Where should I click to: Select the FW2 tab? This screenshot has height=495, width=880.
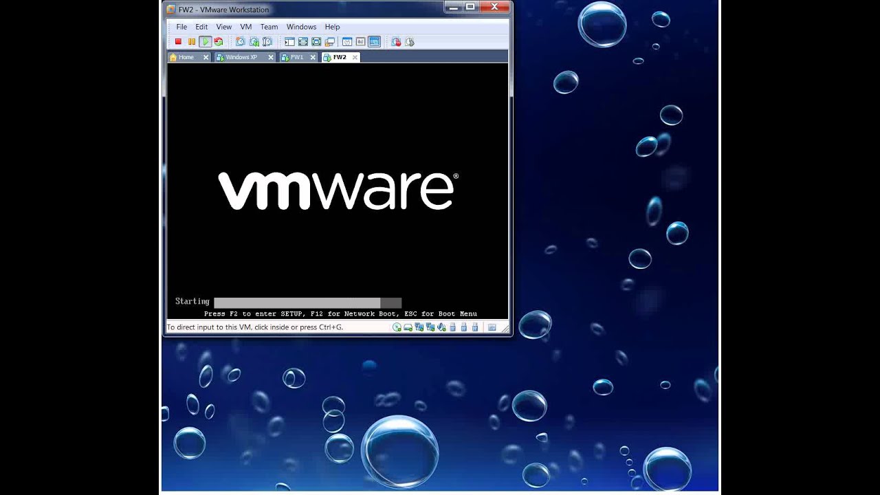(340, 57)
